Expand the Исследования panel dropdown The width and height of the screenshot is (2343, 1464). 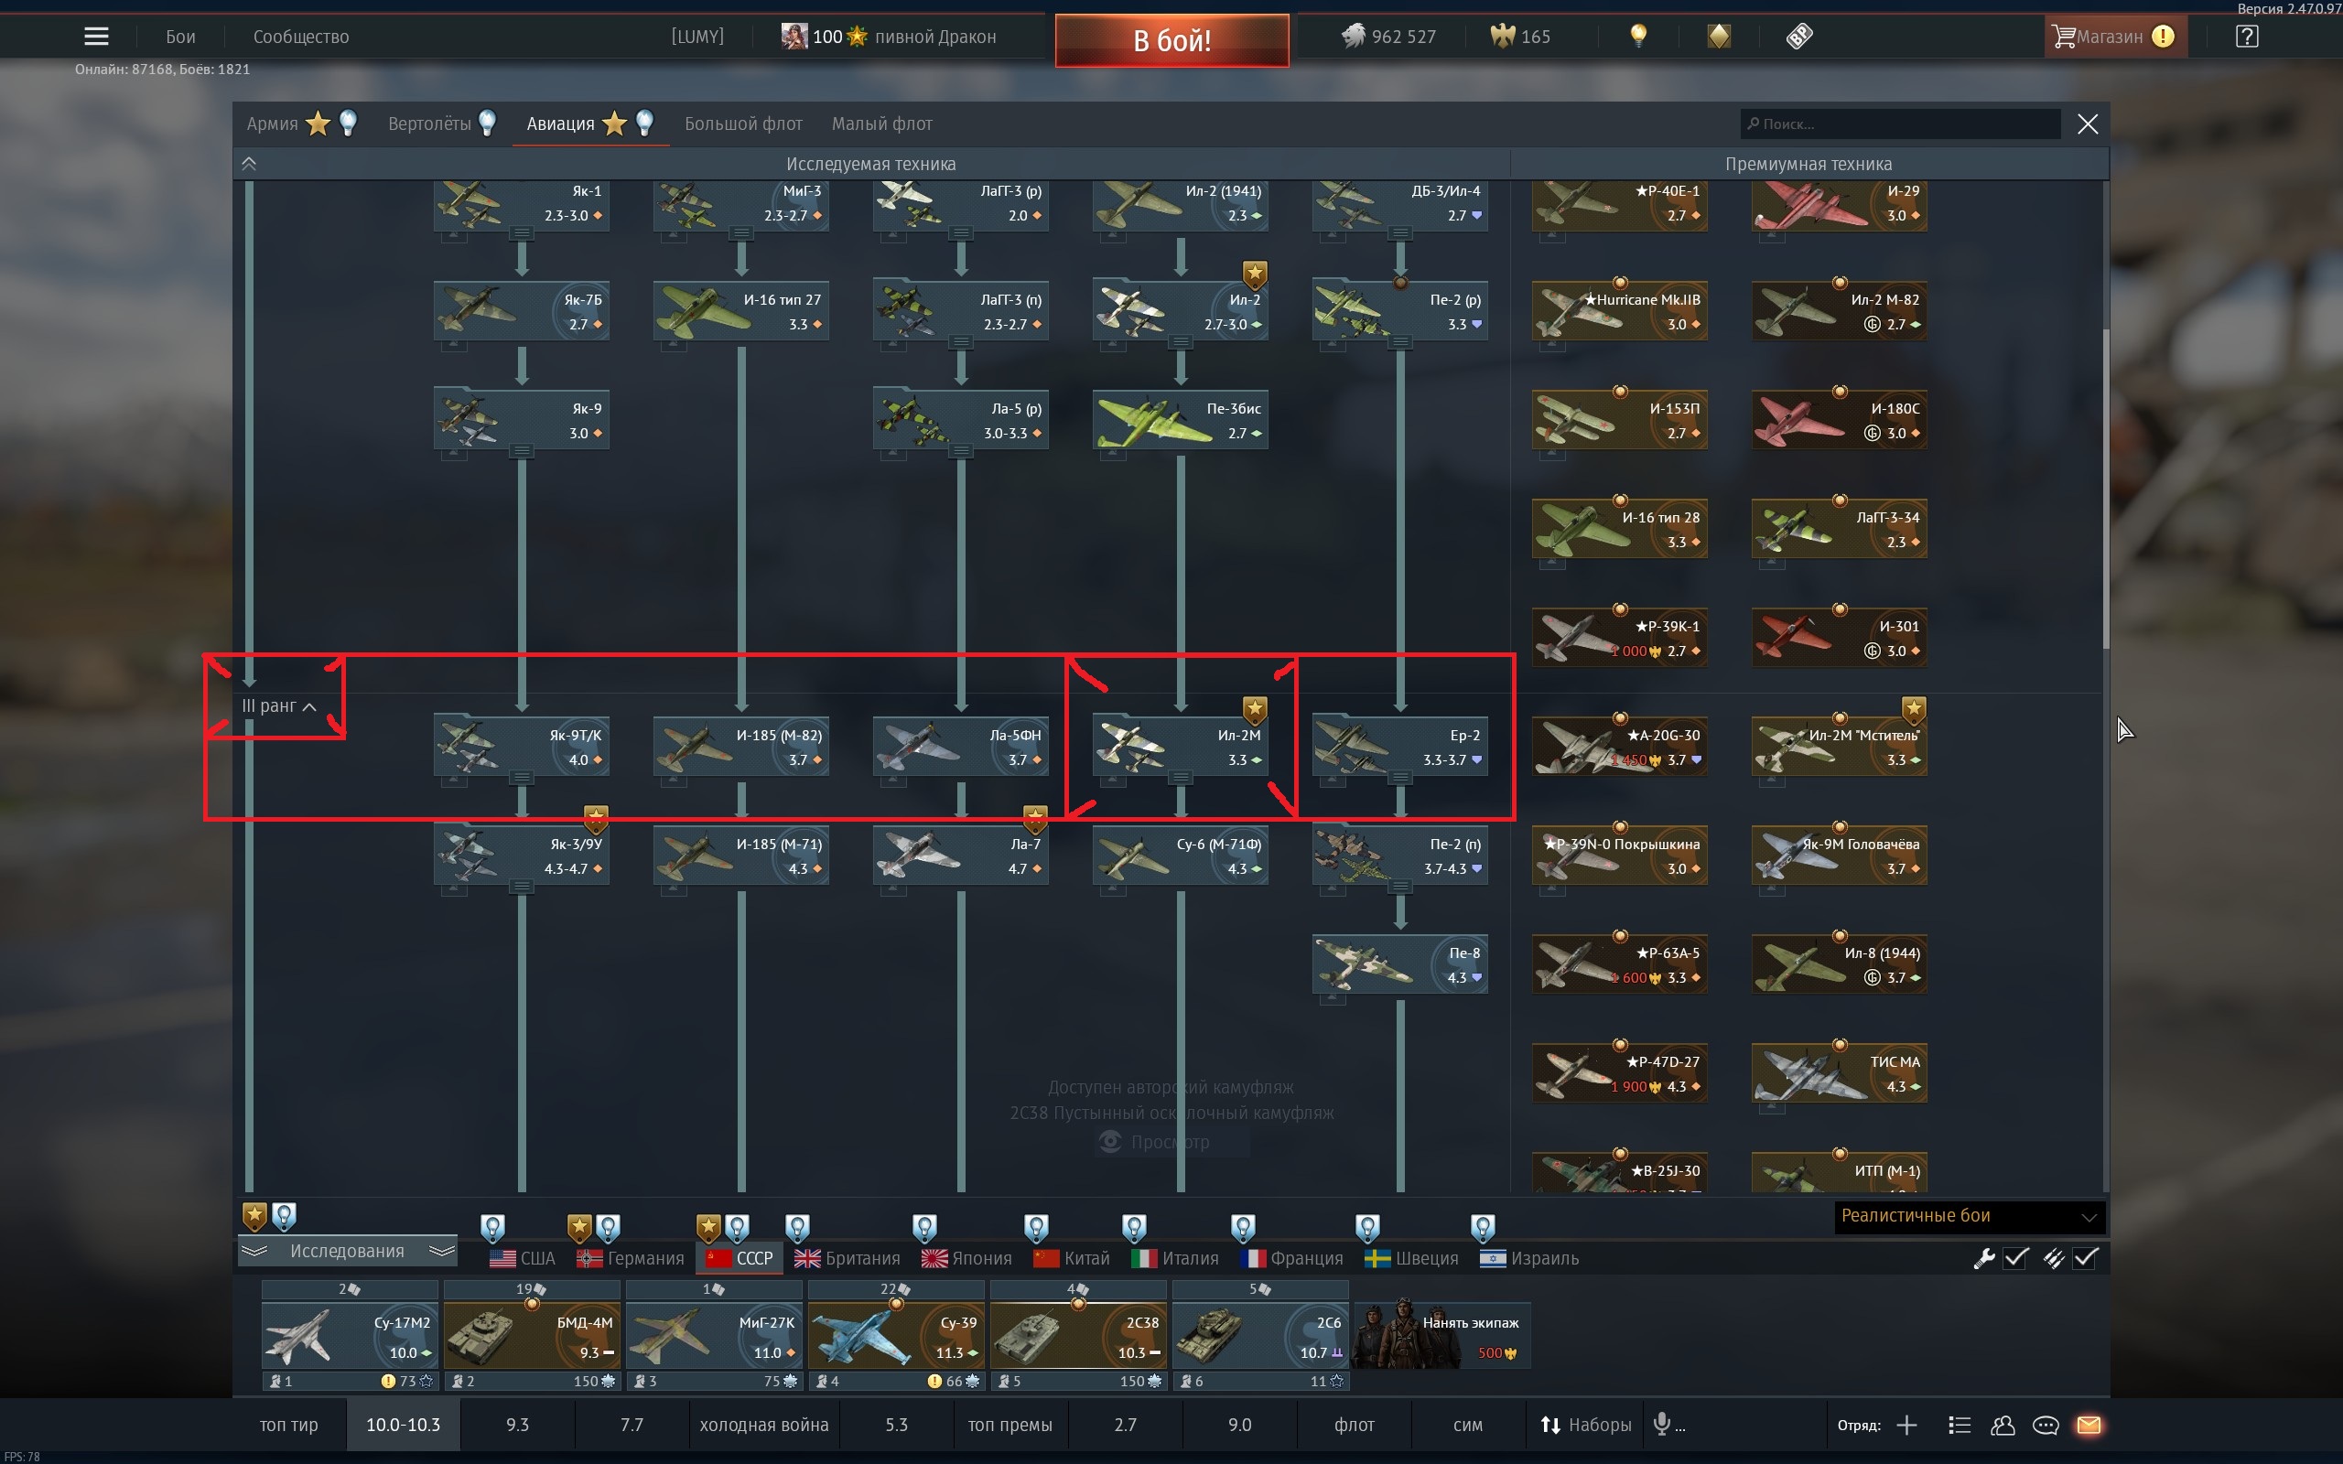click(348, 1251)
